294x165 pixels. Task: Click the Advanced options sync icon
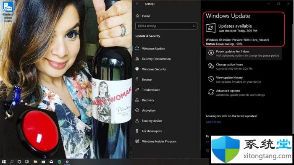point(211,92)
